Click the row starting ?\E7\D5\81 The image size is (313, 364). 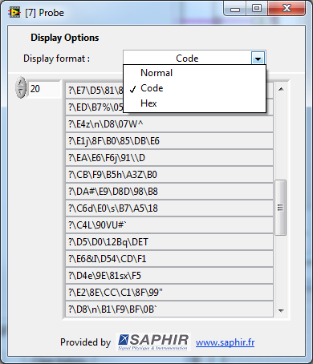click(x=94, y=91)
